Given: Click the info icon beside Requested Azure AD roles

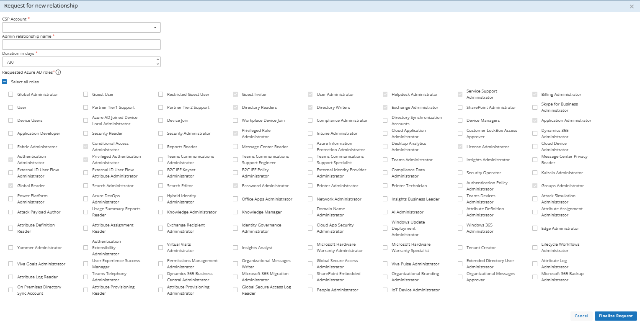Looking at the screenshot, I should pos(58,72).
